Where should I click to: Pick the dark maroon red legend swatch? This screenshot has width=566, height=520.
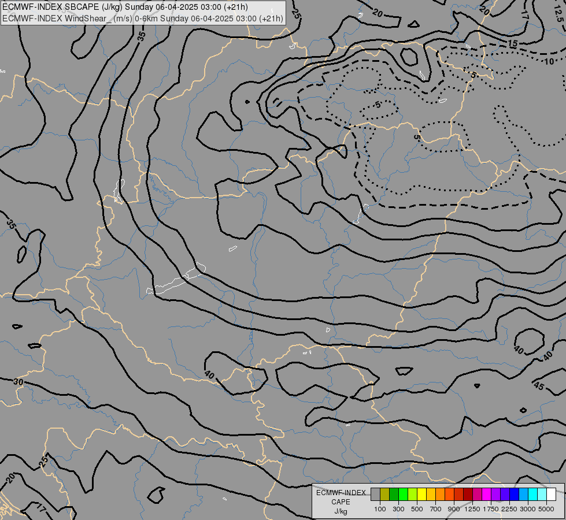tap(468, 494)
